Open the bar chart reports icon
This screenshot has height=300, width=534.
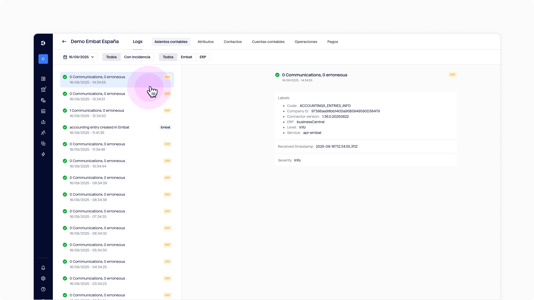[43, 111]
